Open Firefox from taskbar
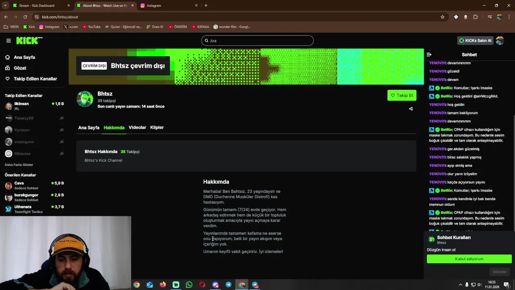The height and width of the screenshot is (290, 515). (x=163, y=285)
